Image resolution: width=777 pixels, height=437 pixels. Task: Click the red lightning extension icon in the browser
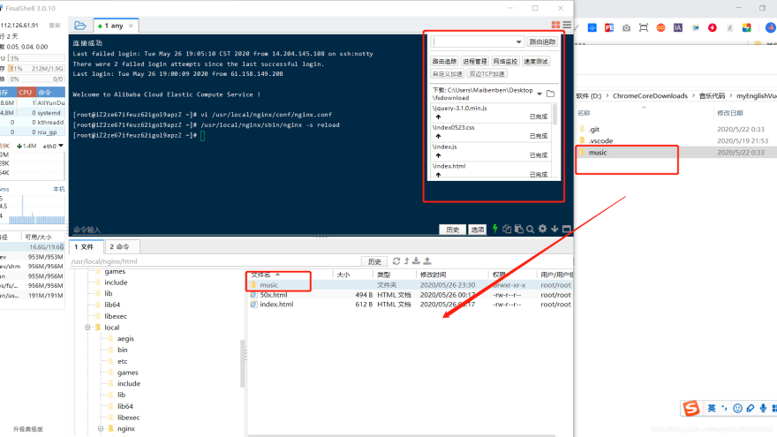pyautogui.click(x=712, y=27)
